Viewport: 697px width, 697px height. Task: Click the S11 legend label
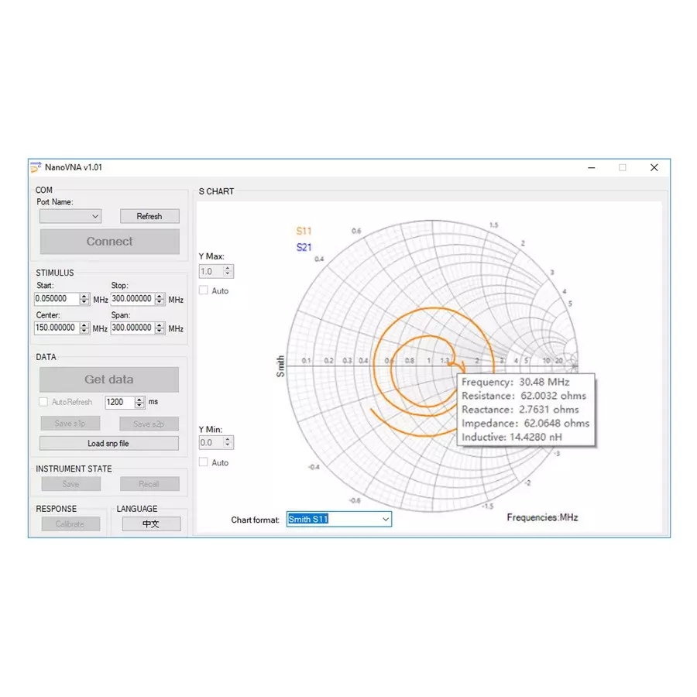(x=304, y=231)
